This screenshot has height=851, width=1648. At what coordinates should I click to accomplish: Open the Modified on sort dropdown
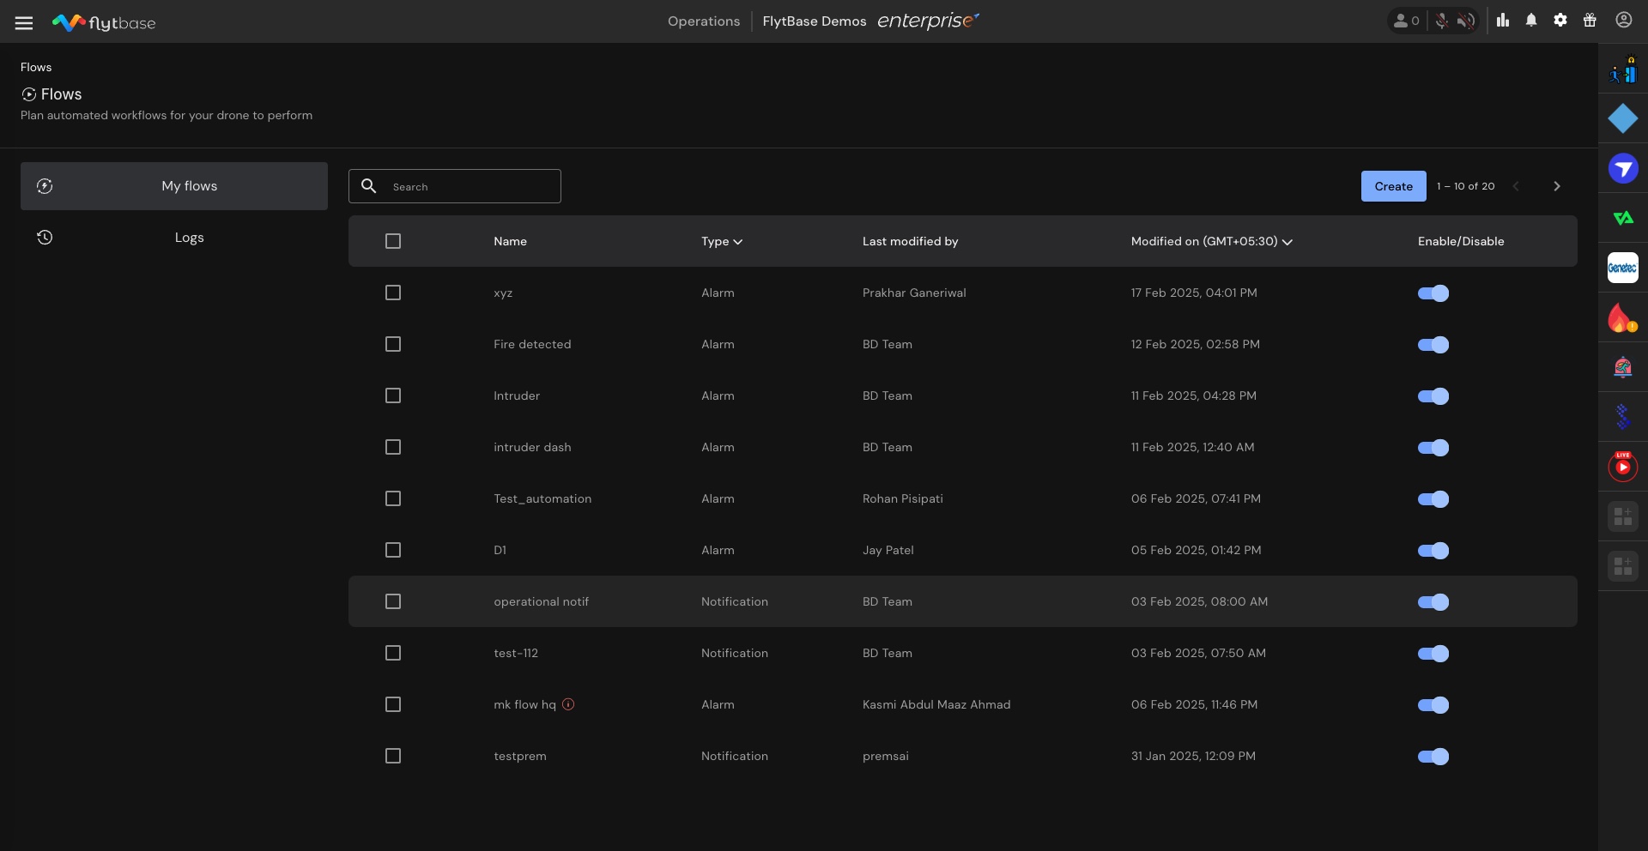pos(1287,242)
